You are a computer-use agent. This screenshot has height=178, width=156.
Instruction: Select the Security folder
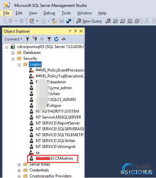pos(30,58)
